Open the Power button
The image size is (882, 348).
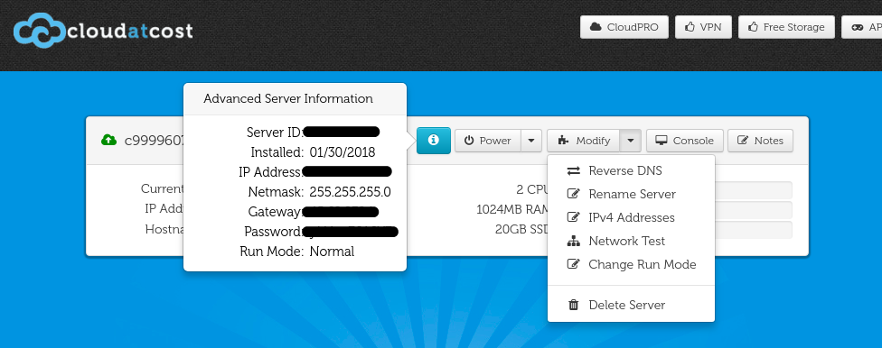tap(488, 141)
